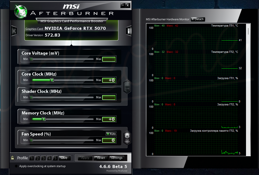Click the profile save button
The height and width of the screenshot is (175, 259).
tap(65, 158)
